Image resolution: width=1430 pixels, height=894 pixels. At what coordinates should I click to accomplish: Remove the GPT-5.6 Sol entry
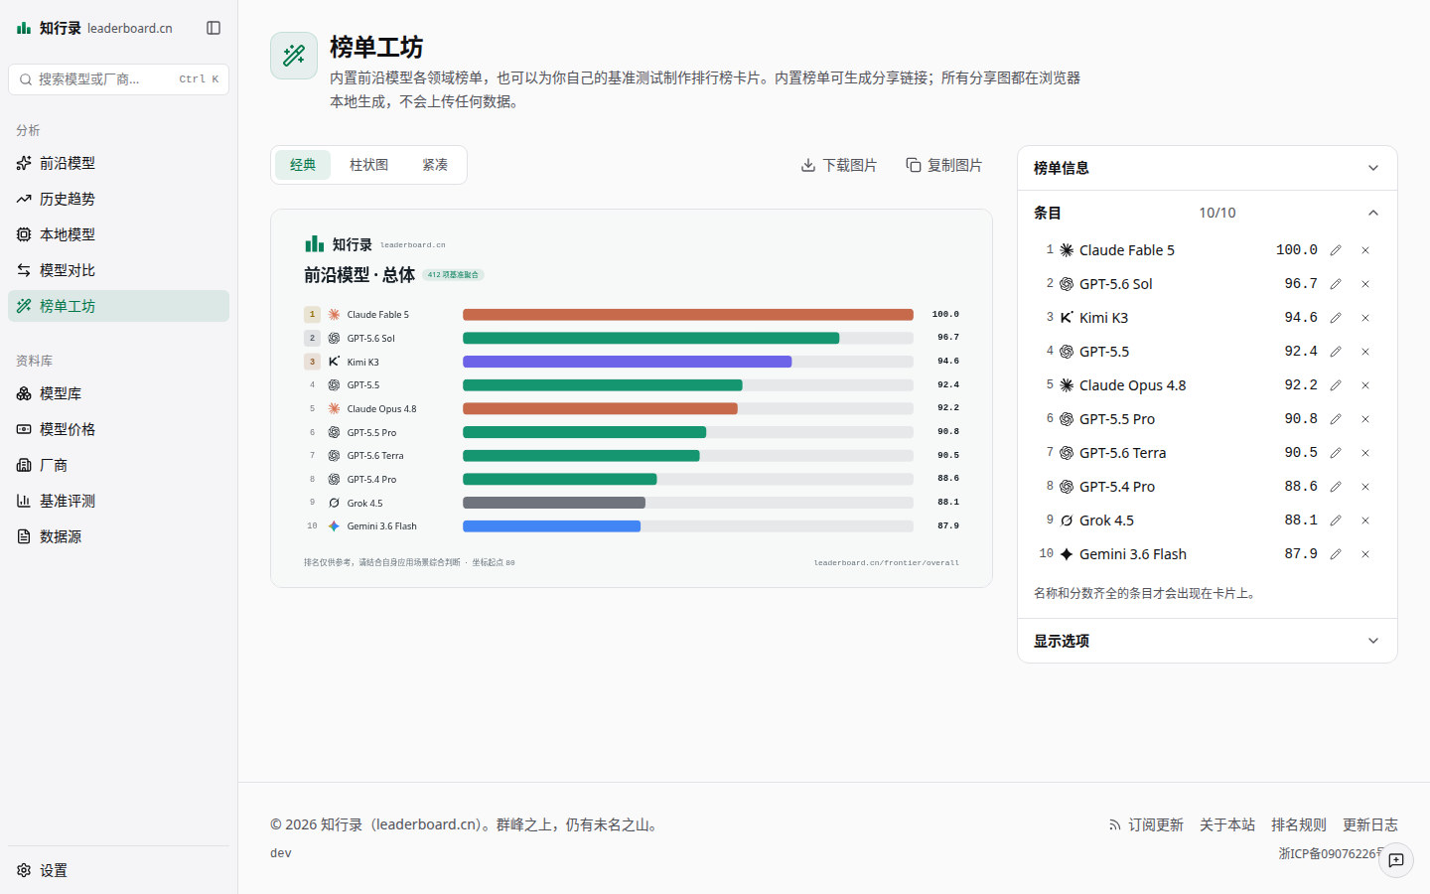(1365, 284)
